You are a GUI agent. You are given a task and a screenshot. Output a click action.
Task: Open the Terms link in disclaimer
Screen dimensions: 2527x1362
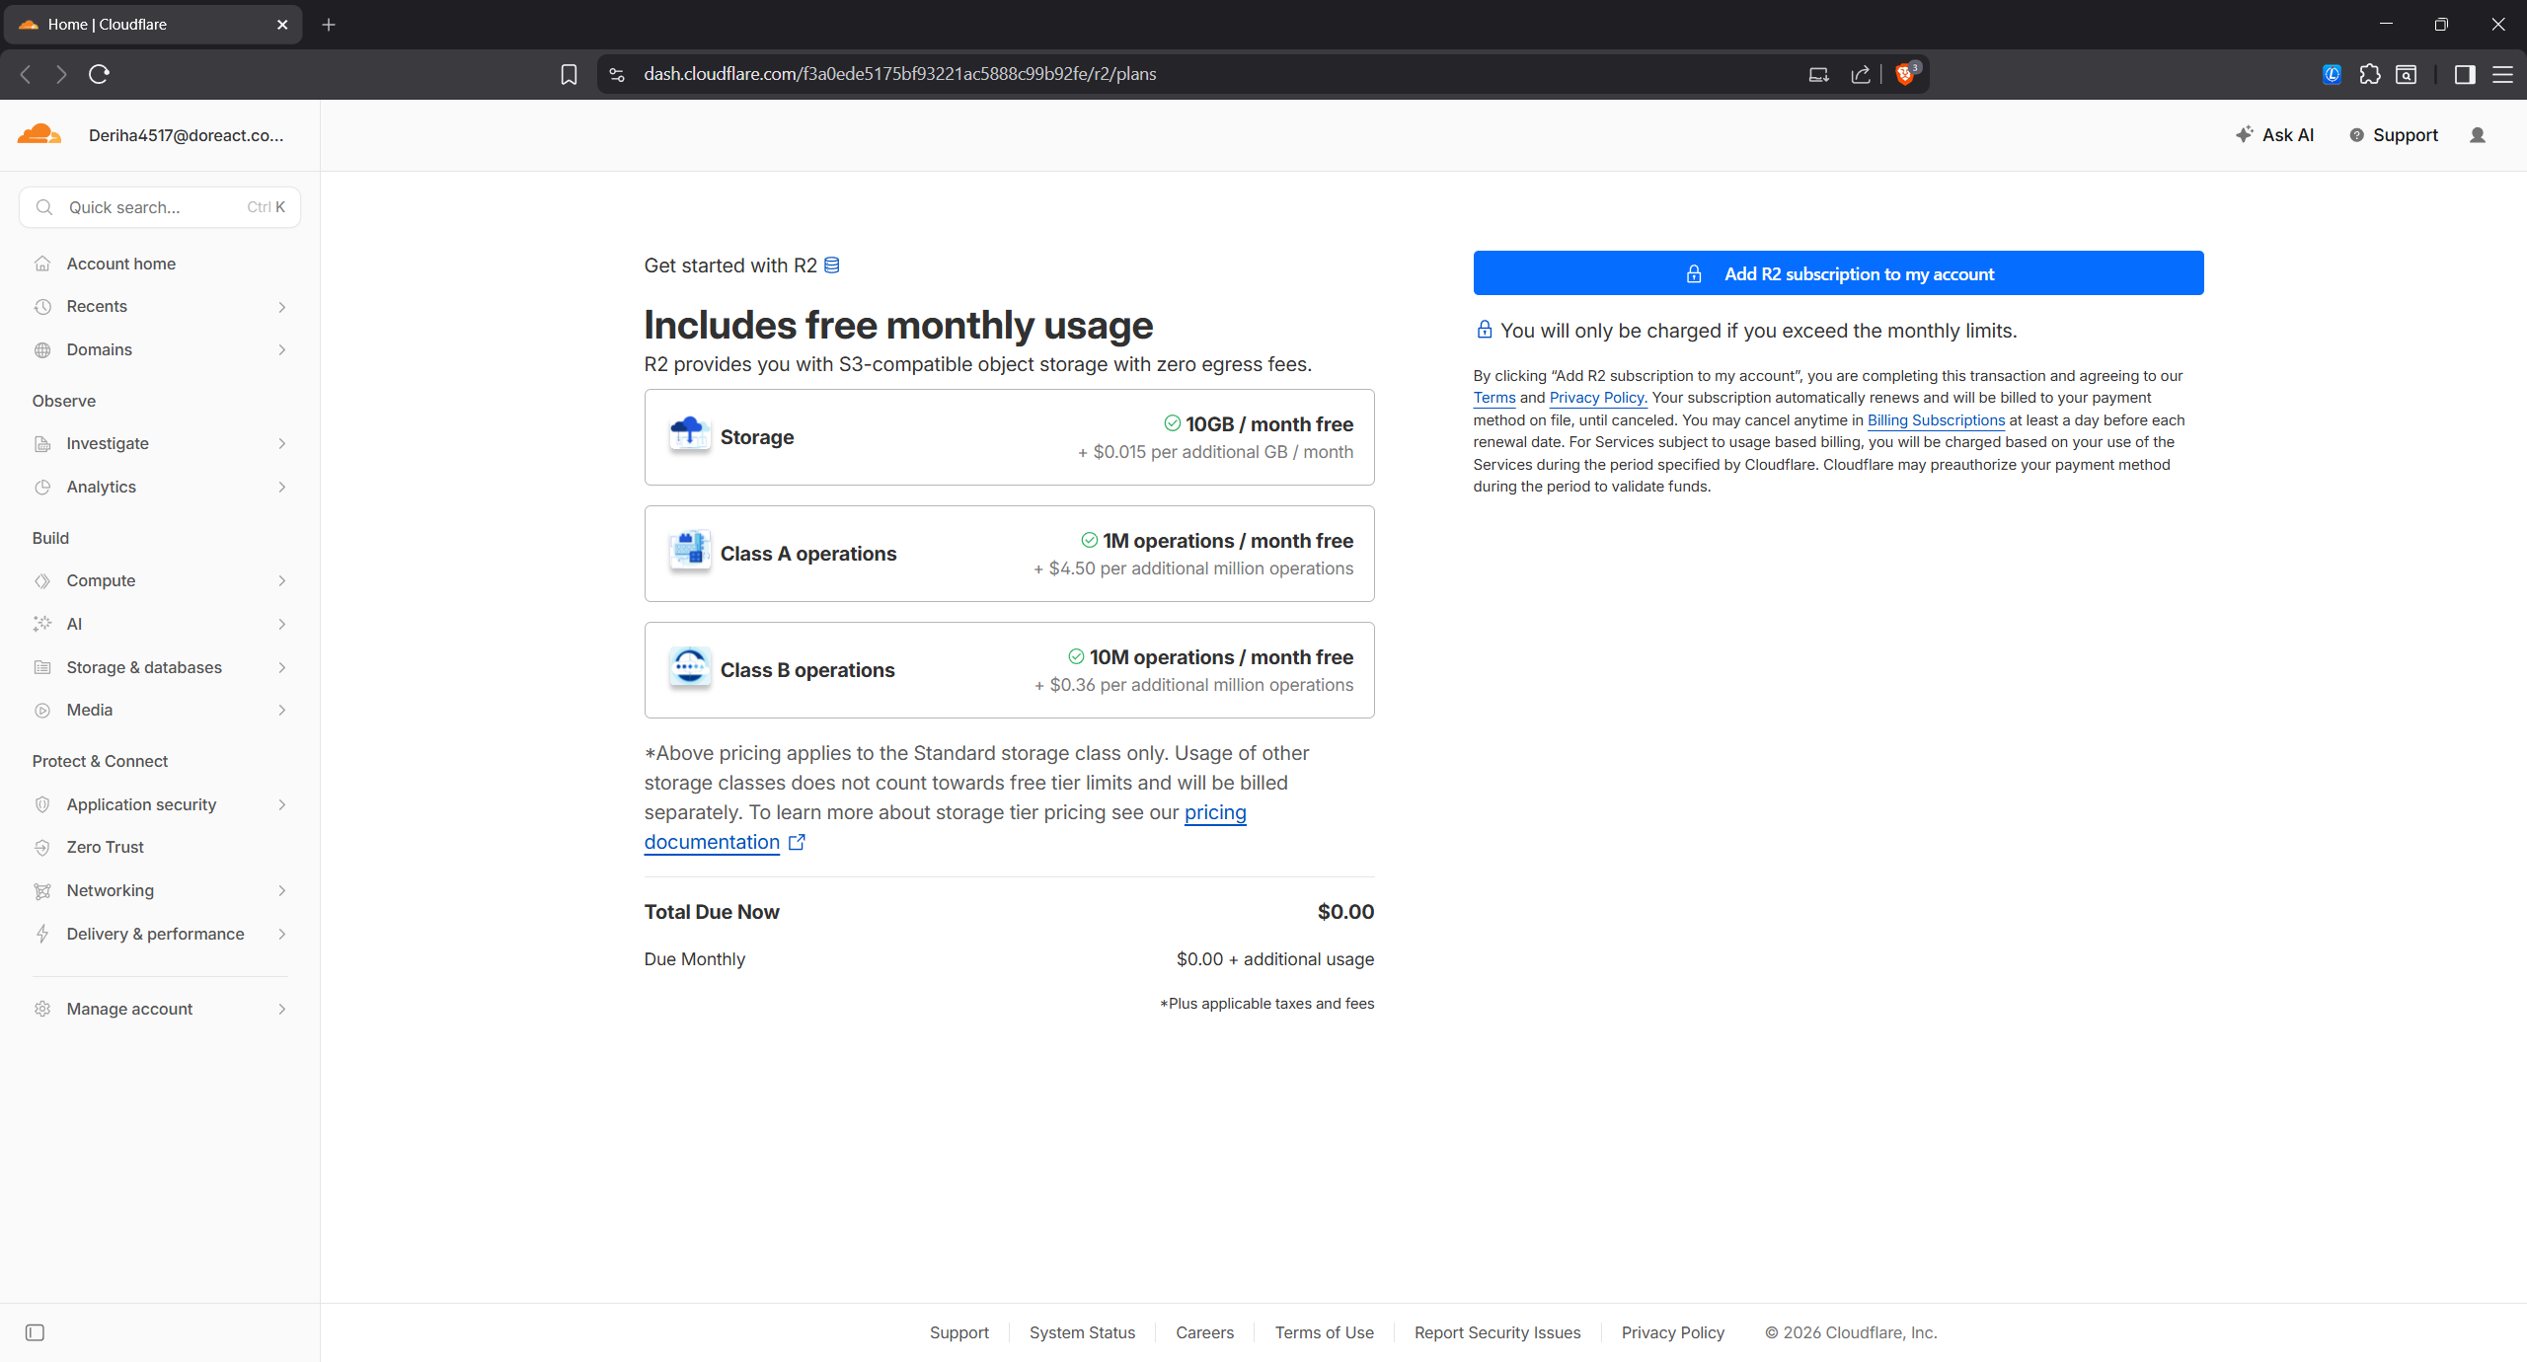[x=1494, y=398]
